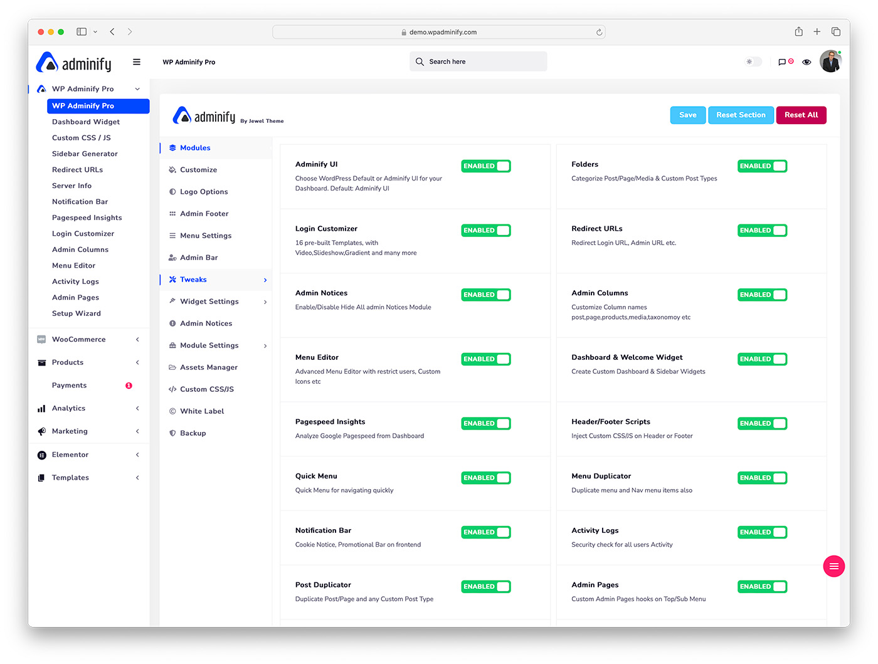Open the Setup Wizard menu item
The image size is (878, 664).
coord(77,314)
